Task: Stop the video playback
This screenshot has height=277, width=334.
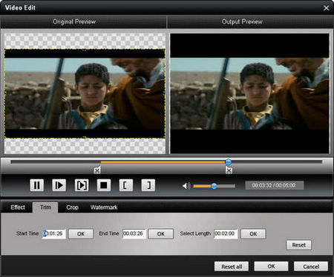Action: click(x=104, y=185)
